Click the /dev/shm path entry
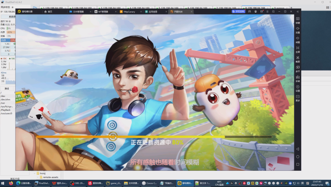 (5, 100)
